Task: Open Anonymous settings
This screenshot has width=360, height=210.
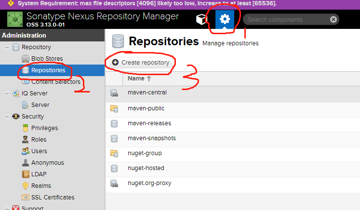Action: click(48, 163)
